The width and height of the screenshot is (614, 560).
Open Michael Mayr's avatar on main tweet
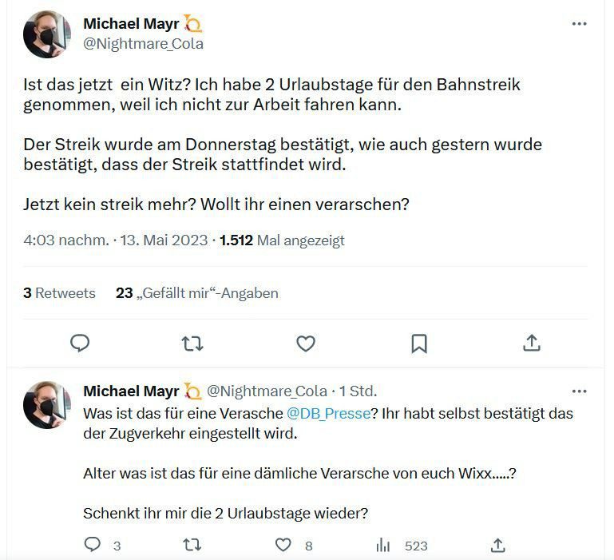[48, 34]
